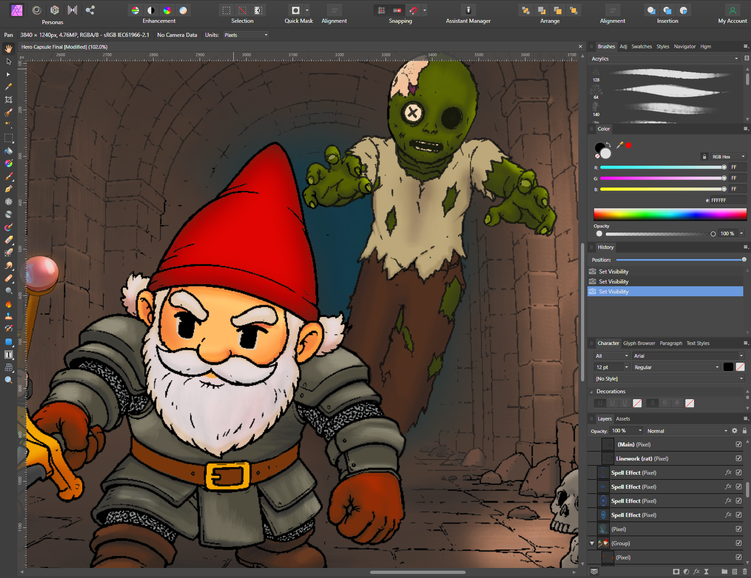Switch to the Swatches tab
751x578 pixels.
[x=641, y=46]
